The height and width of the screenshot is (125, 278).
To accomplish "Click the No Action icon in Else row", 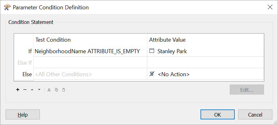I will point(152,74).
